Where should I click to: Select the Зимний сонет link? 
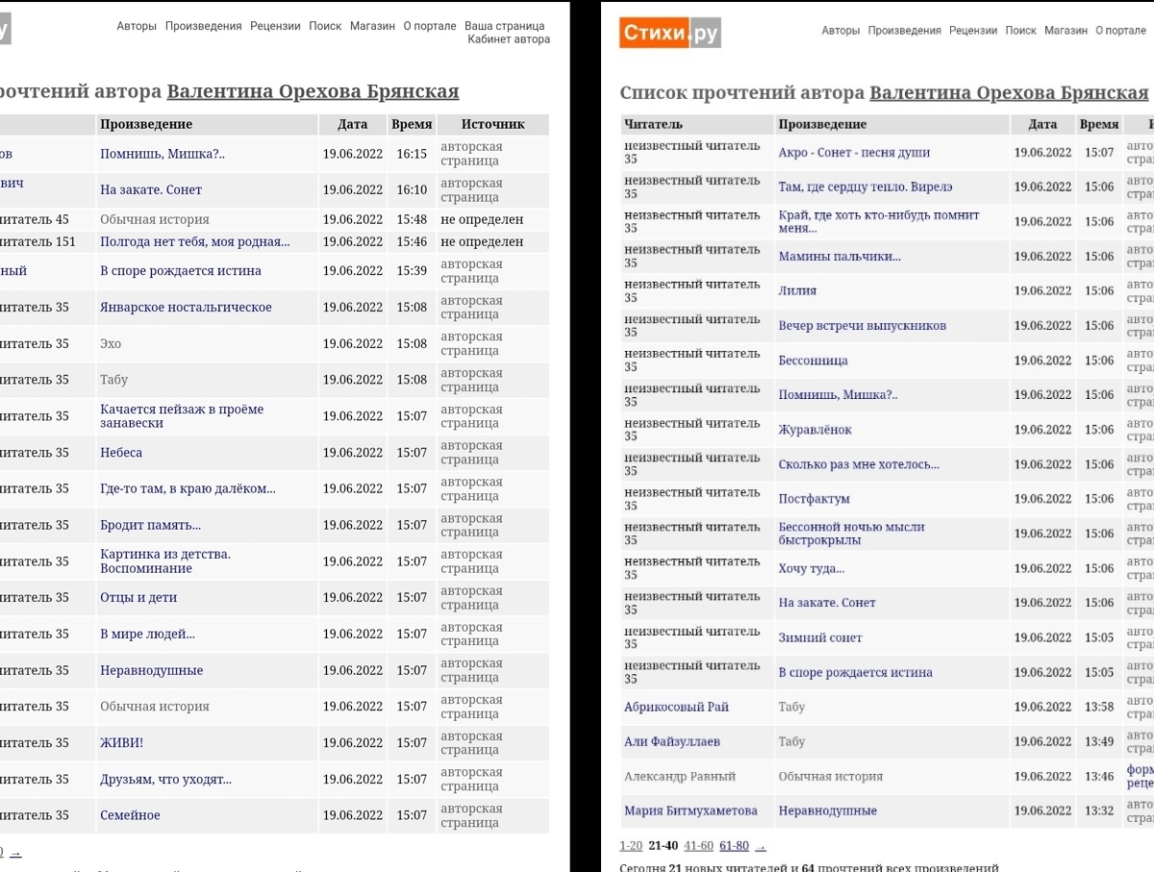click(x=820, y=637)
